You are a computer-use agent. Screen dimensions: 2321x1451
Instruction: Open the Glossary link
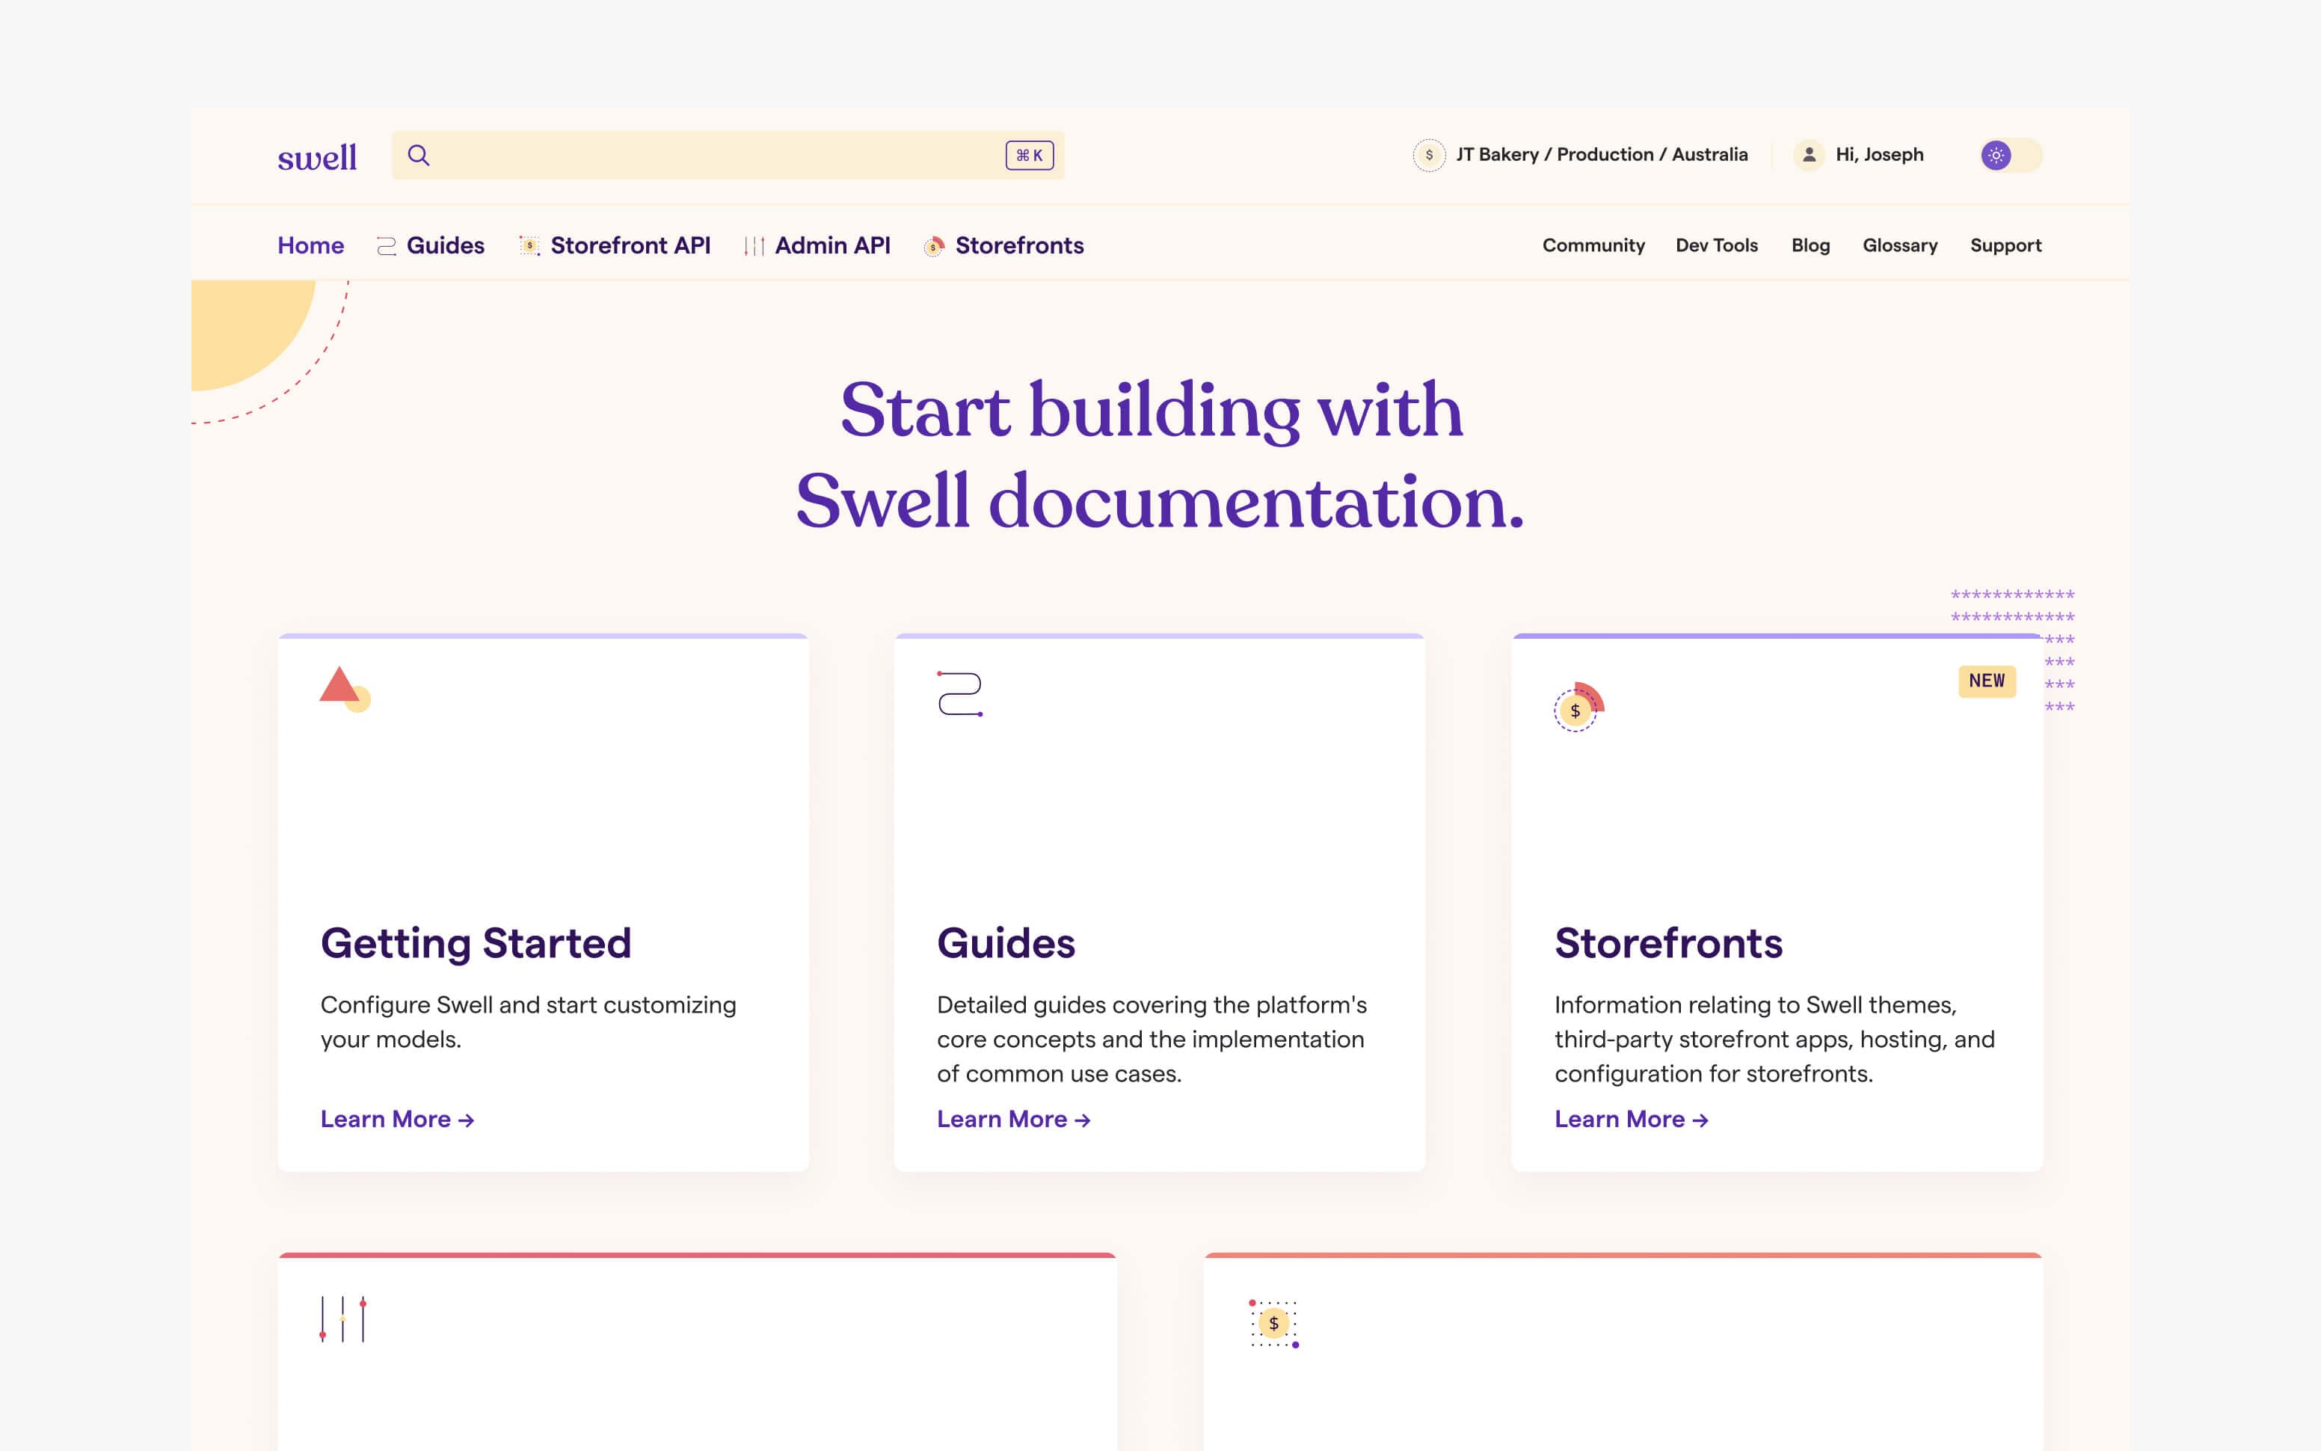(1899, 245)
